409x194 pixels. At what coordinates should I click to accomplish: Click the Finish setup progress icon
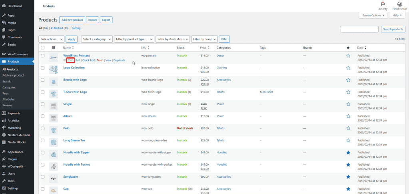click(400, 4)
